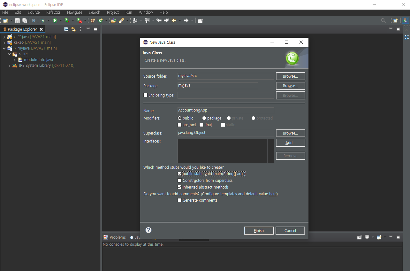Click the New Java Class toolbar icon
The image size is (410, 271).
point(101,20)
